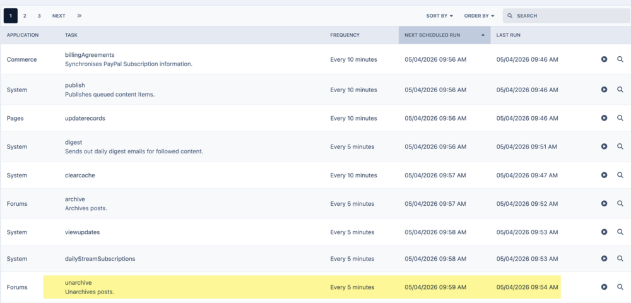This screenshot has width=631, height=303.
Task: View logs for dailyStreamSubscriptions task
Action: pyautogui.click(x=620, y=258)
